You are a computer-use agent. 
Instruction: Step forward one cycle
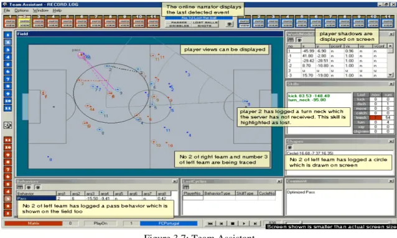pyautogui.click(x=255, y=223)
